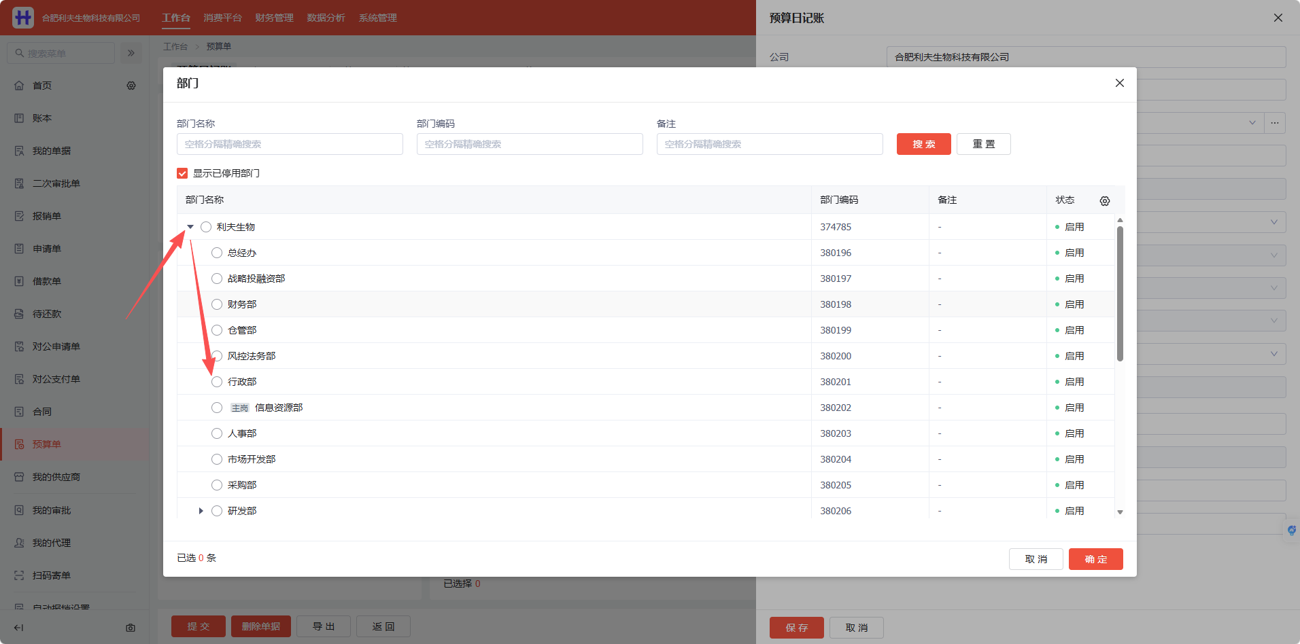This screenshot has height=644, width=1300.
Task: Click the 确定 button in dialog
Action: coord(1096,559)
